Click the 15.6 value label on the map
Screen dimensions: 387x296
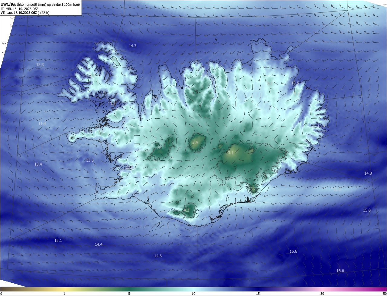tap(293, 252)
